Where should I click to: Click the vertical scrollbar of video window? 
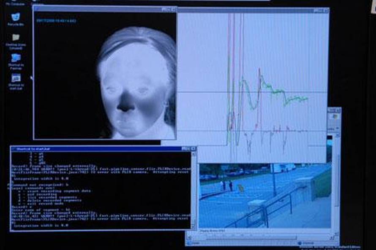point(337,181)
